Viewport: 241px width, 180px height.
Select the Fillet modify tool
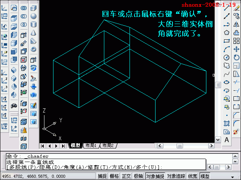[236, 123]
